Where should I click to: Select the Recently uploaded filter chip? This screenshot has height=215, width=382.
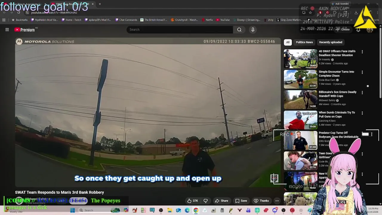click(x=331, y=42)
